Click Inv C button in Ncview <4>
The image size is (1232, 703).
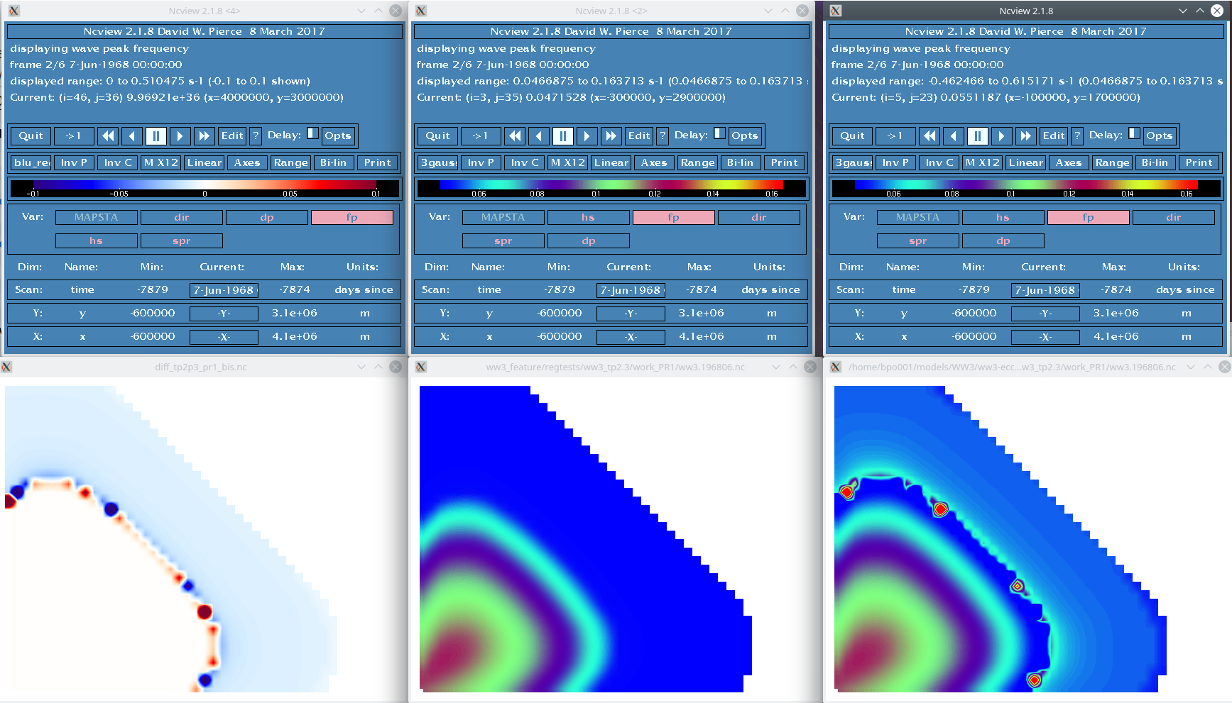tap(118, 162)
